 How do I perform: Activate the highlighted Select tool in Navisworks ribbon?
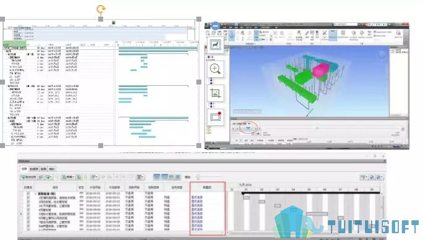coord(232,35)
